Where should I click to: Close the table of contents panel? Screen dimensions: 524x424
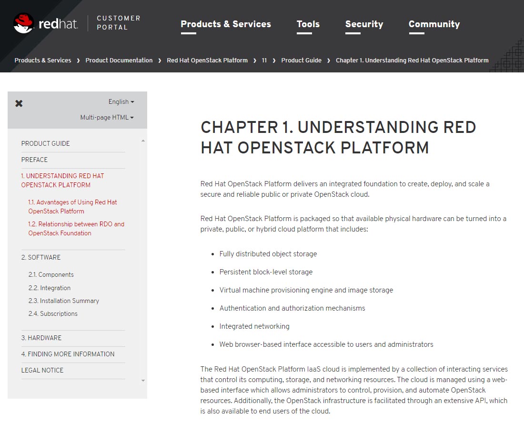[x=19, y=103]
